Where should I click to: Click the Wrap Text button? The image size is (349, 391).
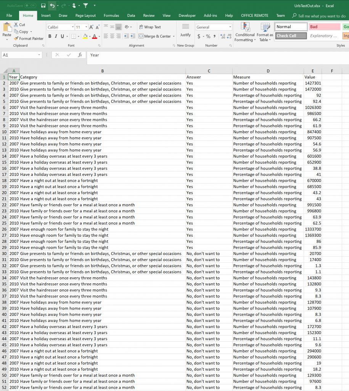pos(150,27)
